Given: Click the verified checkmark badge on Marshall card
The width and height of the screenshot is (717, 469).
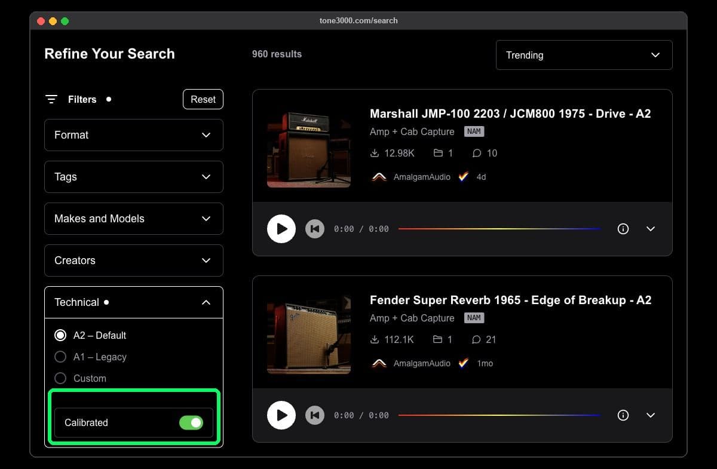Looking at the screenshot, I should point(464,177).
